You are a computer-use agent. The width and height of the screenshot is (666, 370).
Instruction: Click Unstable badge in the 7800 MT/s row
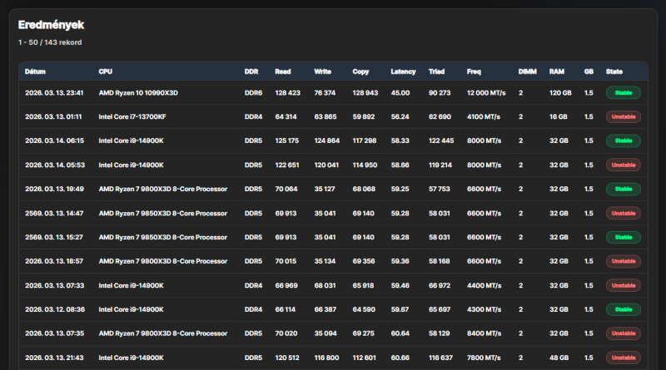(x=623, y=358)
